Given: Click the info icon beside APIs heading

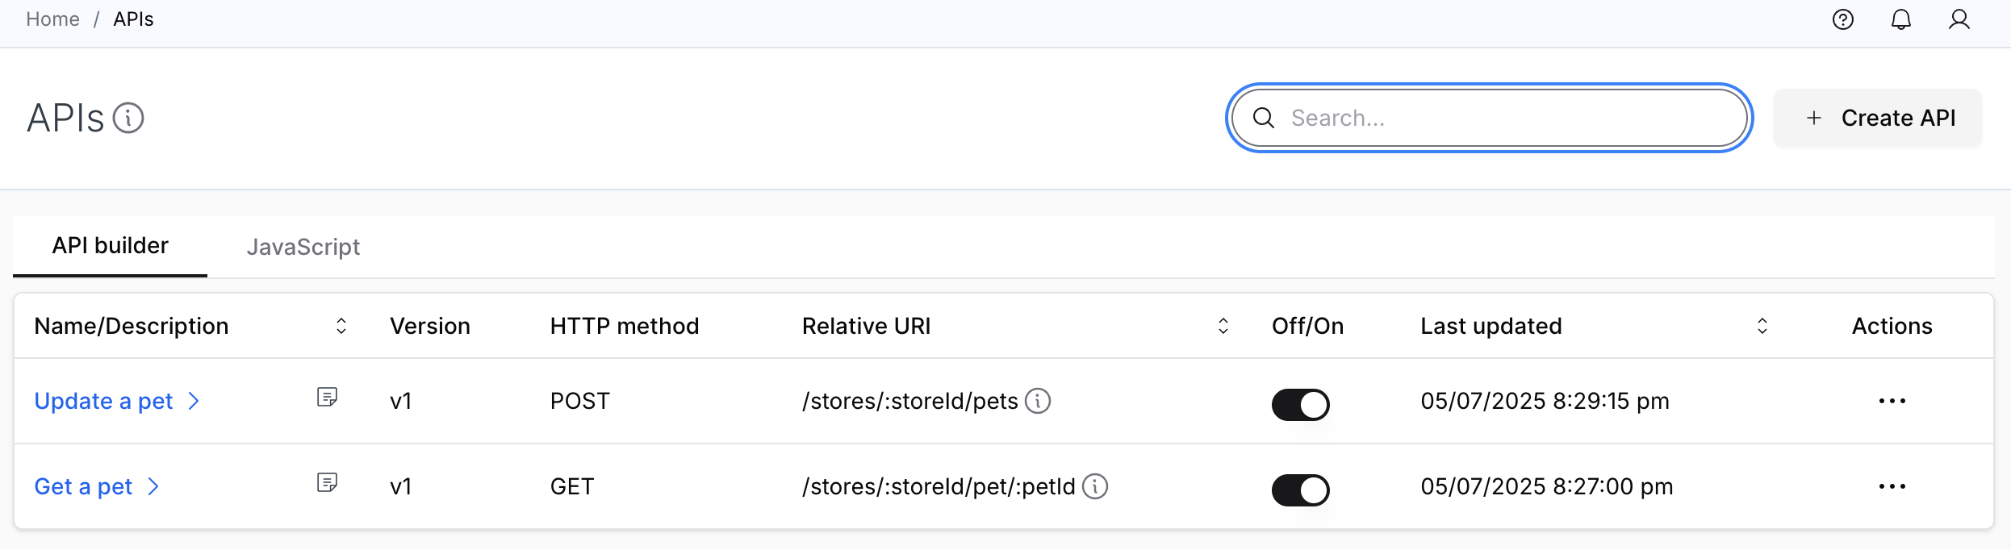Looking at the screenshot, I should (x=128, y=118).
